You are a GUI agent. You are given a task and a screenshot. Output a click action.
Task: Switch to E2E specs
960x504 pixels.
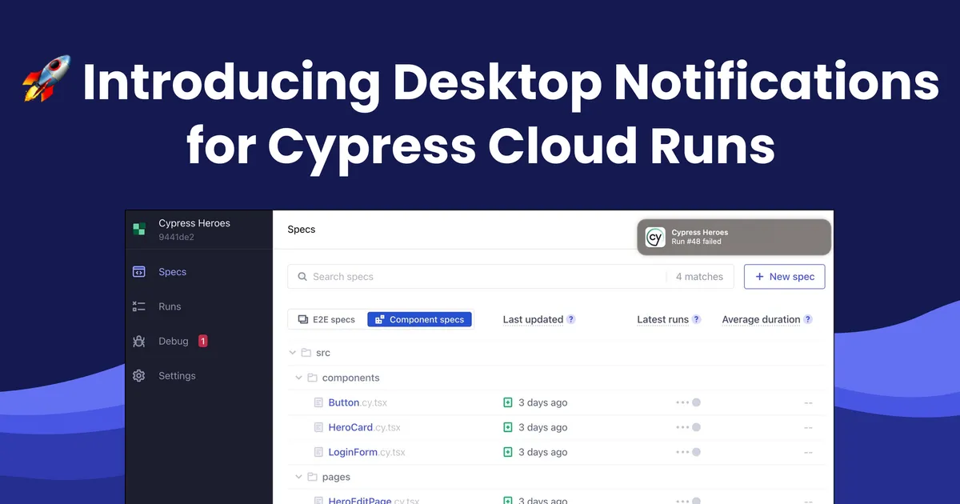(x=327, y=319)
